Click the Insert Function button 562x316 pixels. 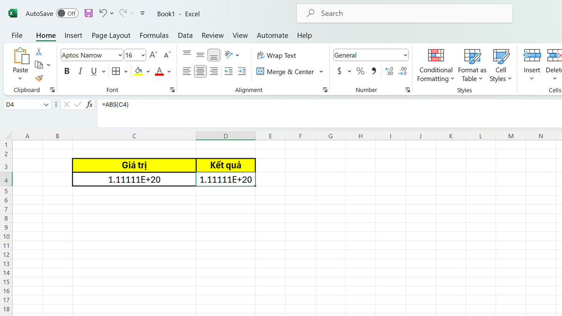pyautogui.click(x=89, y=104)
